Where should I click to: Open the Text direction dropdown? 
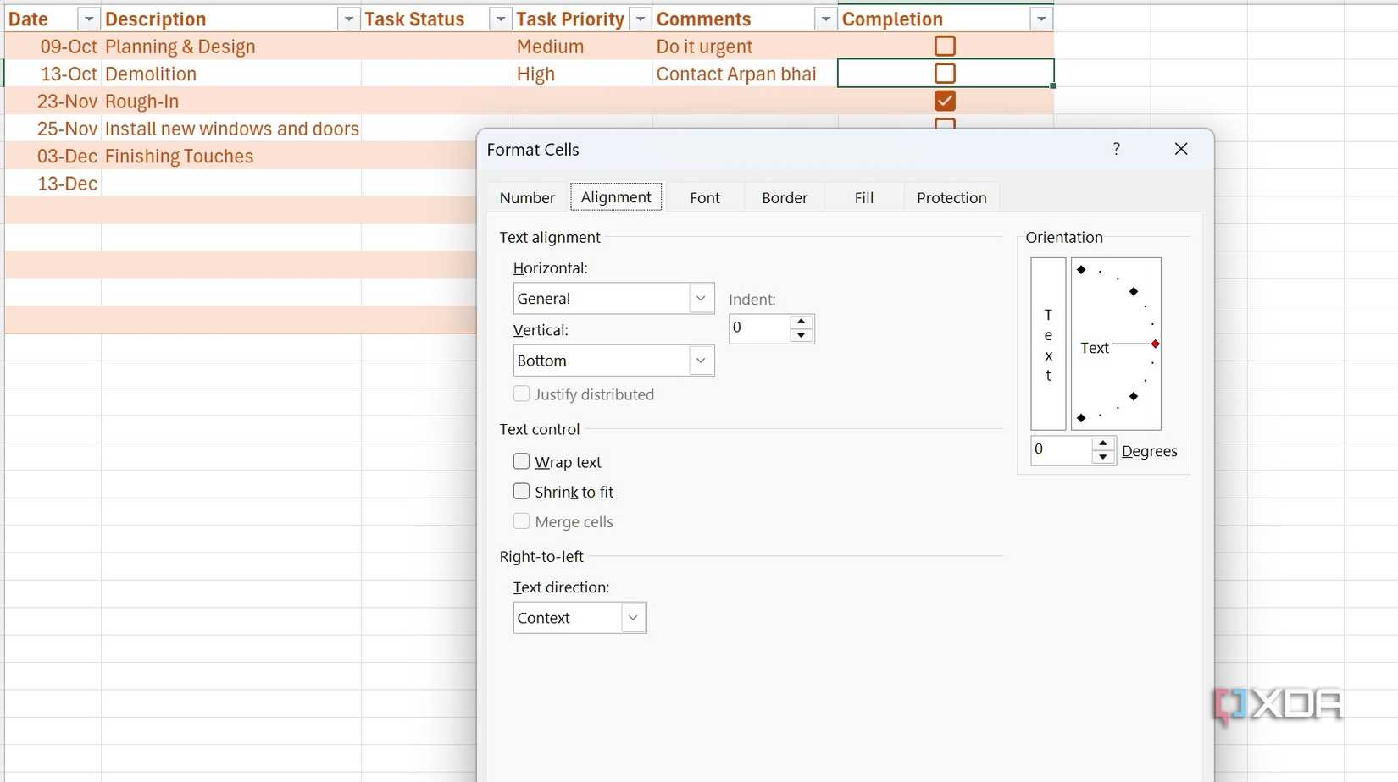(632, 617)
